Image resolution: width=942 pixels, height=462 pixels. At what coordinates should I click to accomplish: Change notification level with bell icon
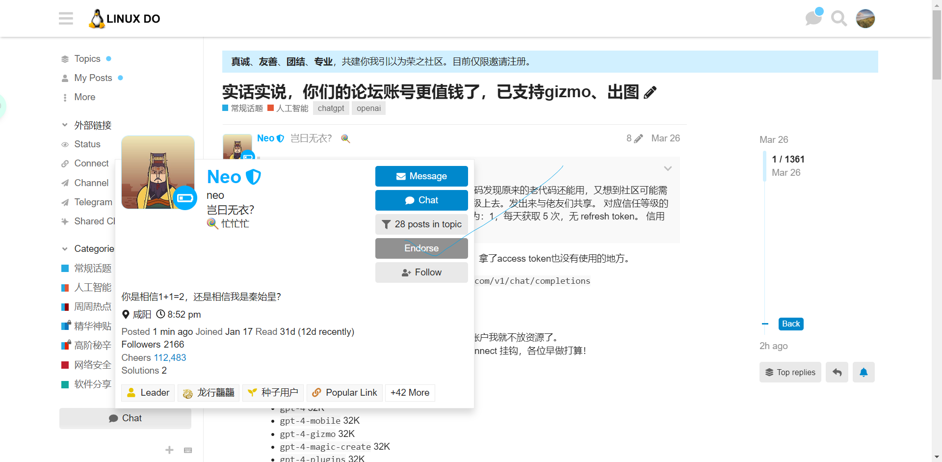(863, 373)
